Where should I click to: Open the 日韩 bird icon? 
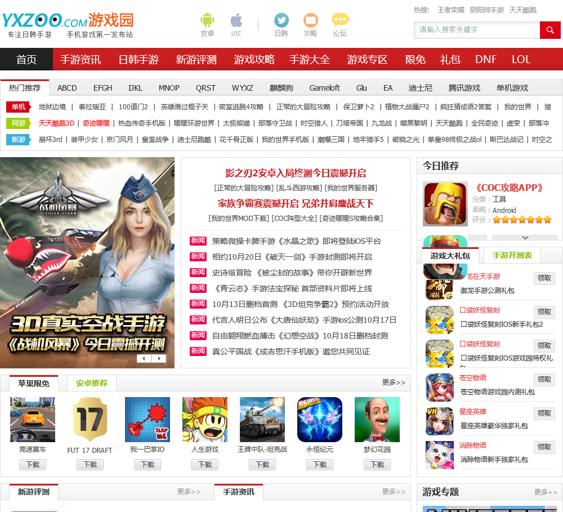coord(281,20)
